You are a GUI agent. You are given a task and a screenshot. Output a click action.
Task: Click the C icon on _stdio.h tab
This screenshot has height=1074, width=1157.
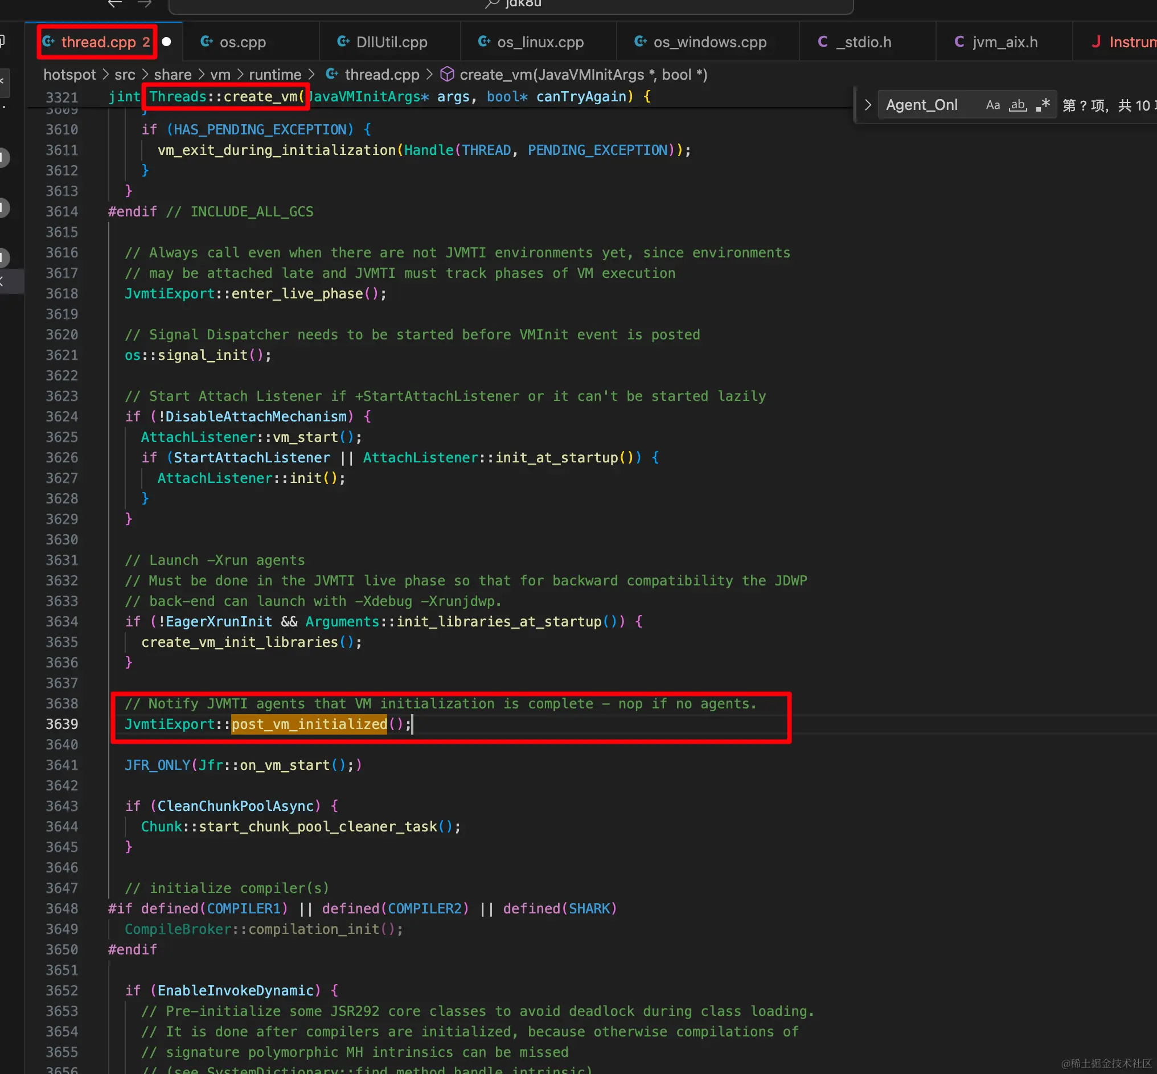(822, 42)
